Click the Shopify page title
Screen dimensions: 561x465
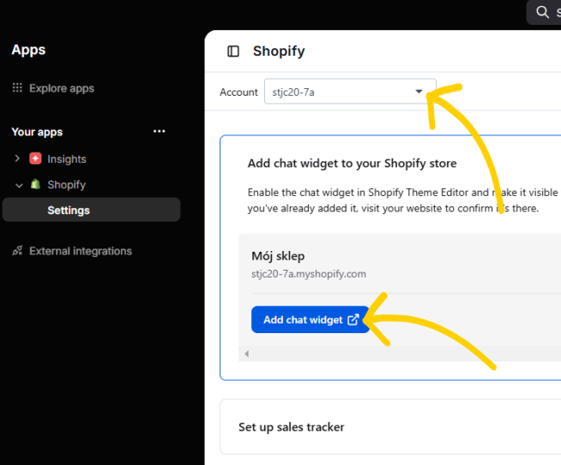[x=279, y=51]
